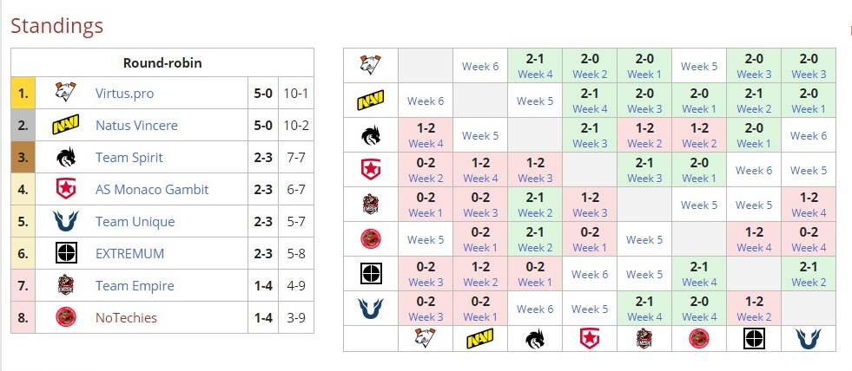Click the NoTechies team name link
This screenshot has width=852, height=371.
(x=126, y=318)
